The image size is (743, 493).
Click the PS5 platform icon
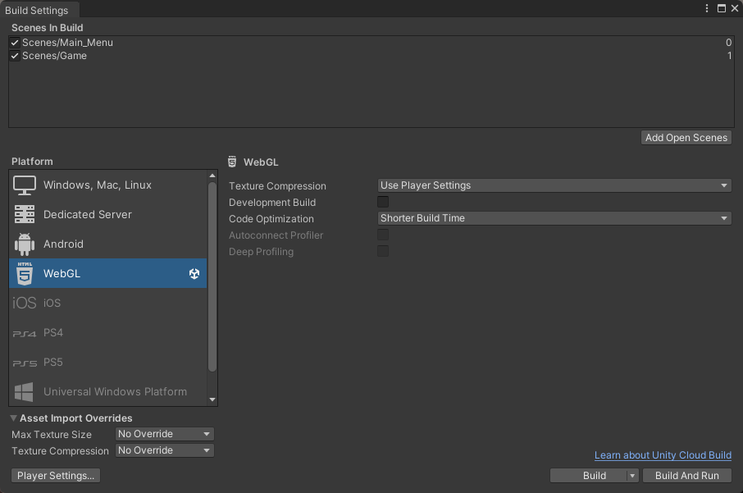pos(25,363)
